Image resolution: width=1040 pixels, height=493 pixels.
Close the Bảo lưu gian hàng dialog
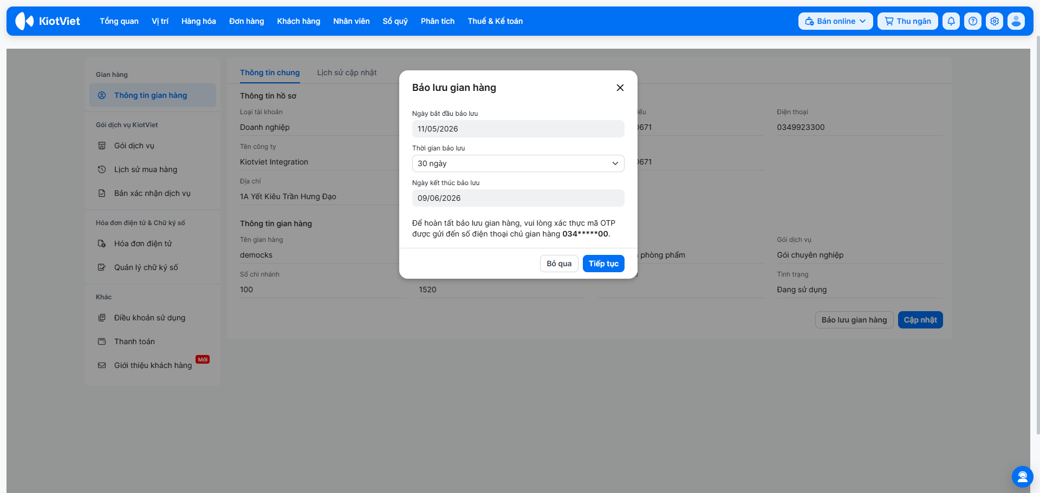tap(620, 88)
